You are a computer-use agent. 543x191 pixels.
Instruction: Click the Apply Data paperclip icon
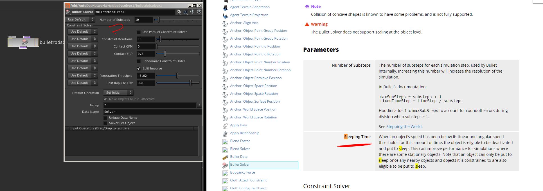point(225,125)
